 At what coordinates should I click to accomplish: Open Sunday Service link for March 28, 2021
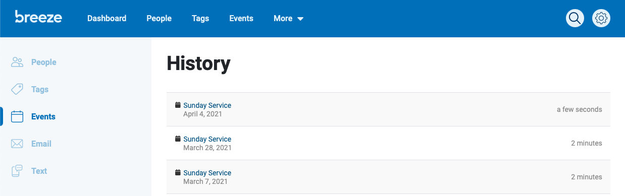207,139
